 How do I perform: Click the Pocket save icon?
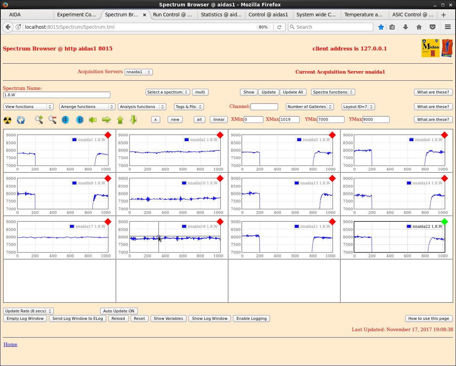click(x=433, y=27)
